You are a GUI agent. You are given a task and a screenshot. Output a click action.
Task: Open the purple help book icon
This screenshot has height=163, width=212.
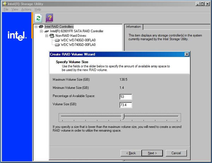click(x=49, y=18)
